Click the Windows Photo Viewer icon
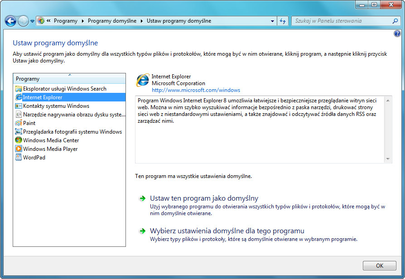This screenshot has height=279, width=405. pos(18,131)
